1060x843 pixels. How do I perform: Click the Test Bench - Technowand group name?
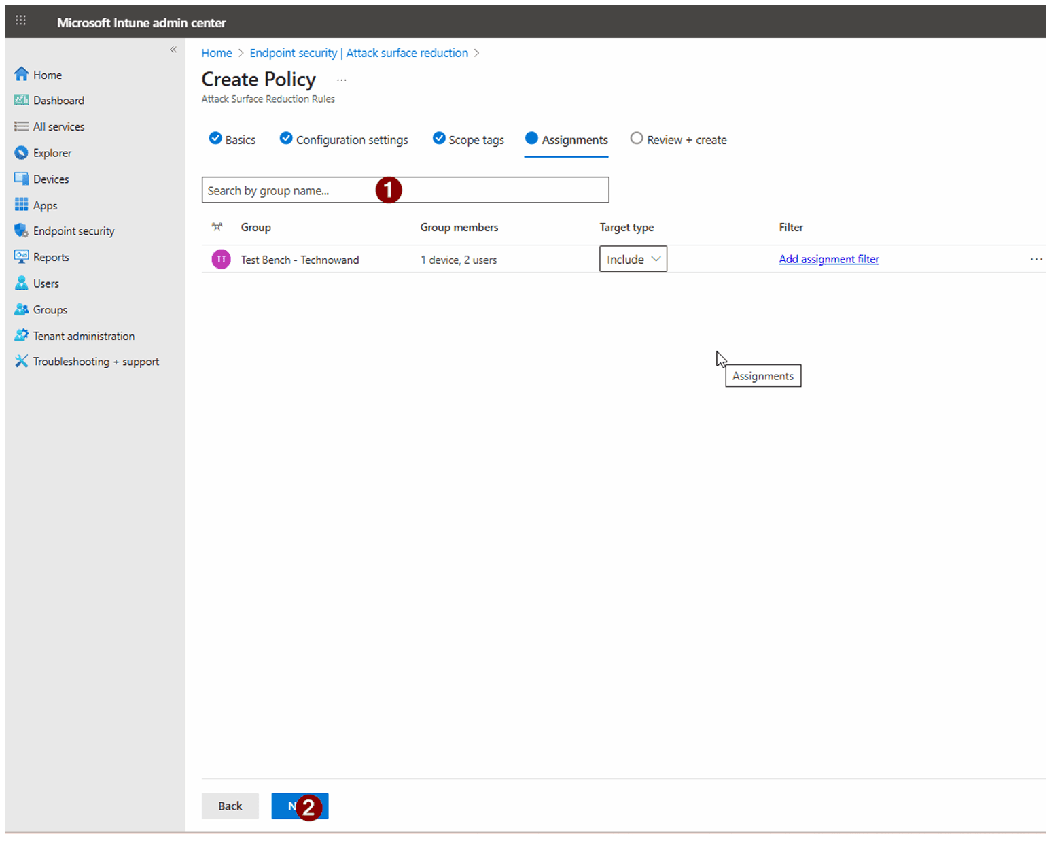(300, 260)
